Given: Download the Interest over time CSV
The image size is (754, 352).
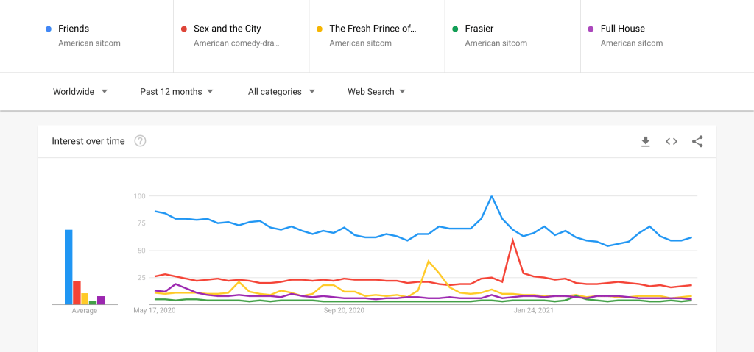Looking at the screenshot, I should coord(646,141).
